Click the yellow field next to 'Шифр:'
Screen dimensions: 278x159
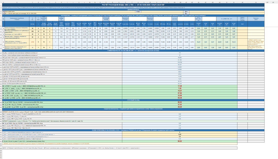point(162,11)
